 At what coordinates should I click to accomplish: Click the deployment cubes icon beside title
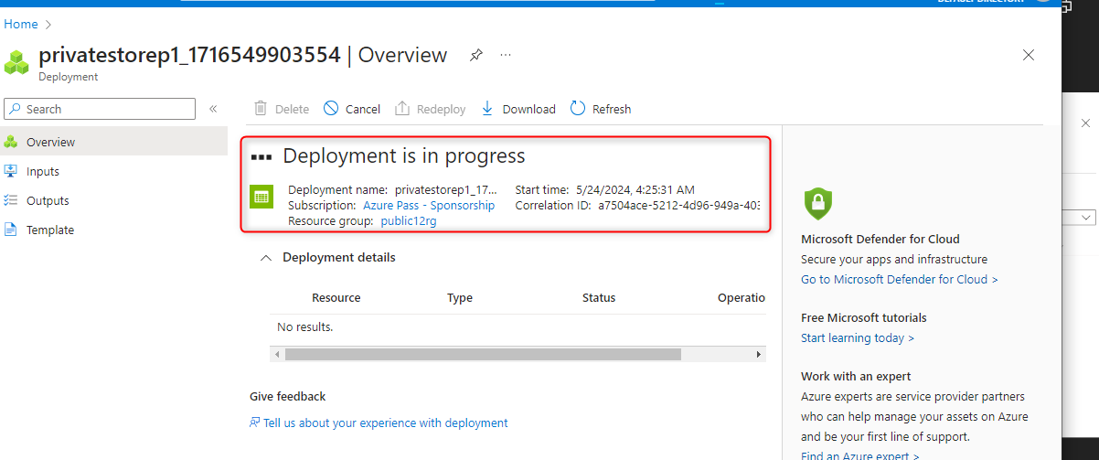click(x=17, y=62)
